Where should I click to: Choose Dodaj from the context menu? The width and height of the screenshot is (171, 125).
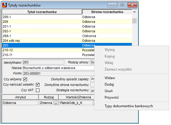click(109, 84)
